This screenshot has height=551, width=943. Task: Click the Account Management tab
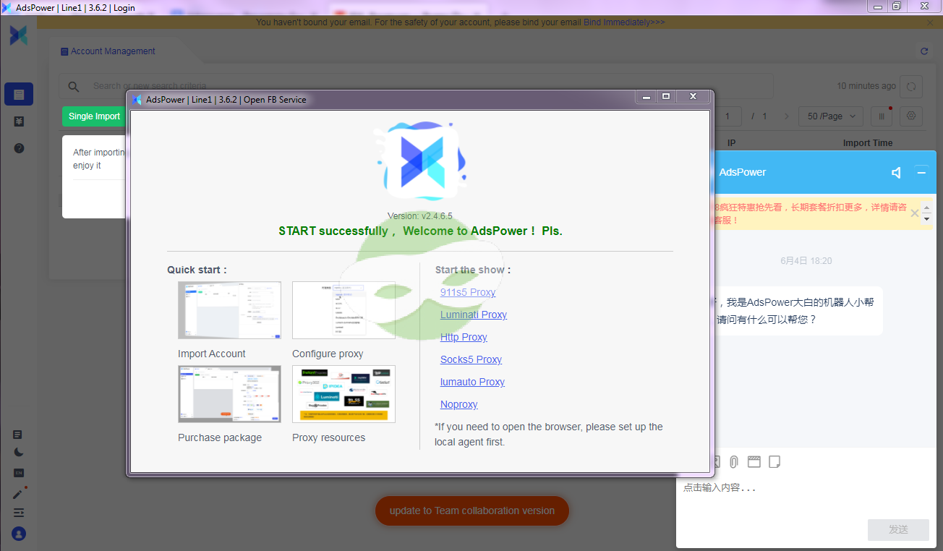pos(108,51)
